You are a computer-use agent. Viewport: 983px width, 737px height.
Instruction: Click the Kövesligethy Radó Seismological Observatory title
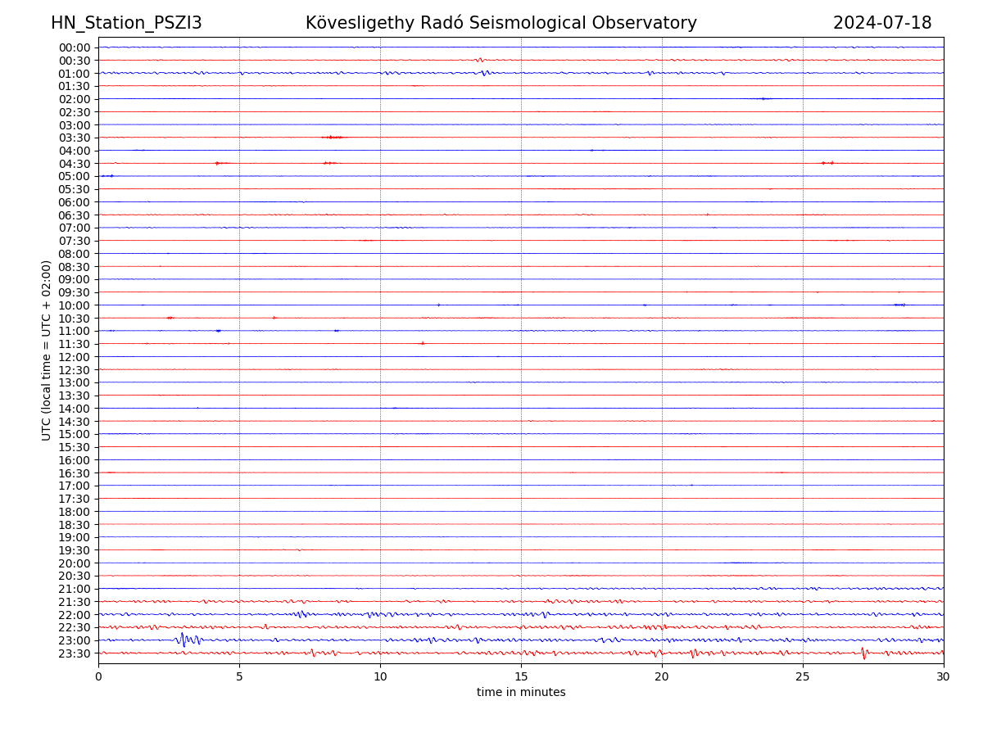coord(501,23)
